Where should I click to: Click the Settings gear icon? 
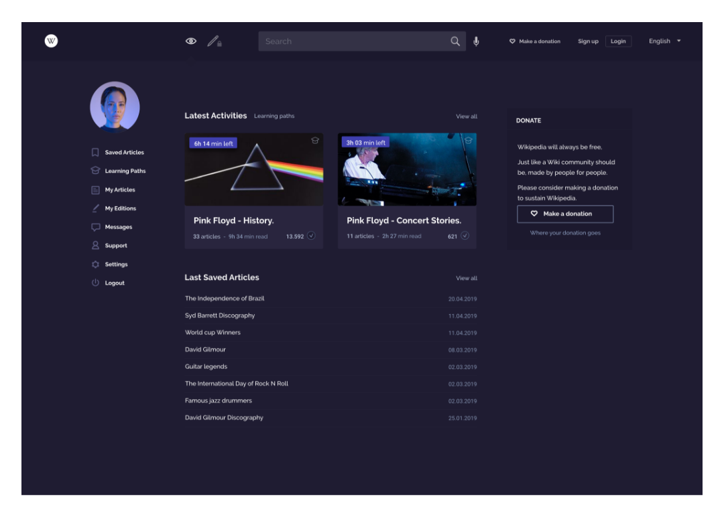pyautogui.click(x=95, y=265)
